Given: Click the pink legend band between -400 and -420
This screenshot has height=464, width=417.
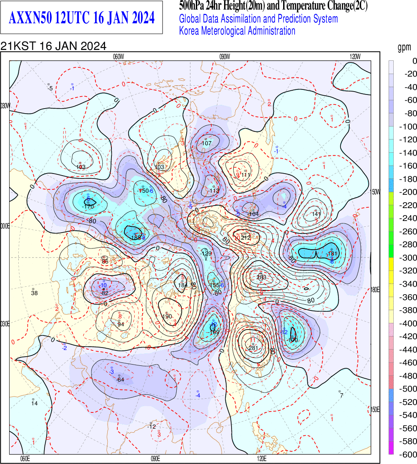Looking at the screenshot, I should pos(391,330).
